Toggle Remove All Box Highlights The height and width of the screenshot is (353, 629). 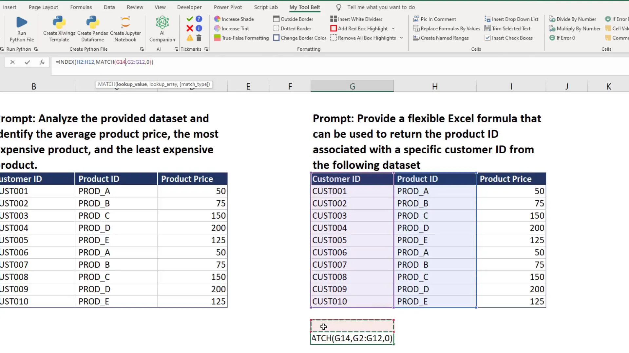(x=363, y=38)
